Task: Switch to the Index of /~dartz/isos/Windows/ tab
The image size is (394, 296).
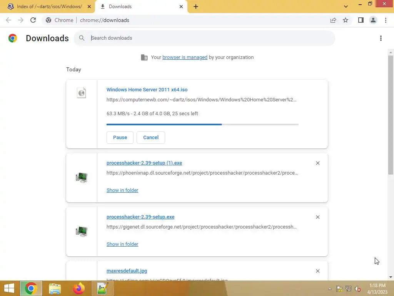Action: (47, 7)
